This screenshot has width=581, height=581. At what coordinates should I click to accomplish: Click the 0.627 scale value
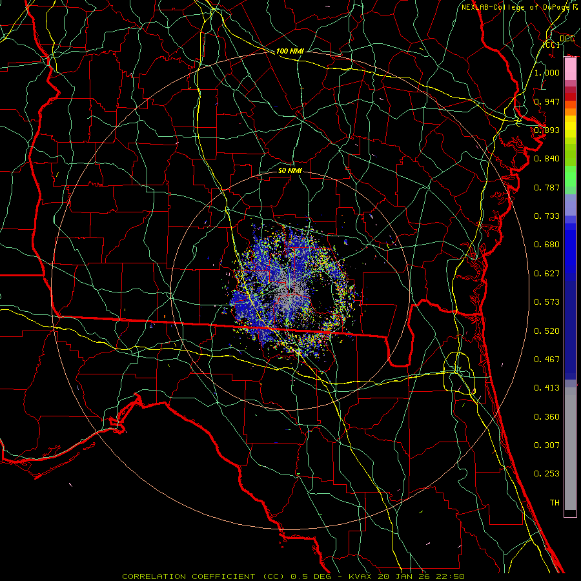pos(547,274)
